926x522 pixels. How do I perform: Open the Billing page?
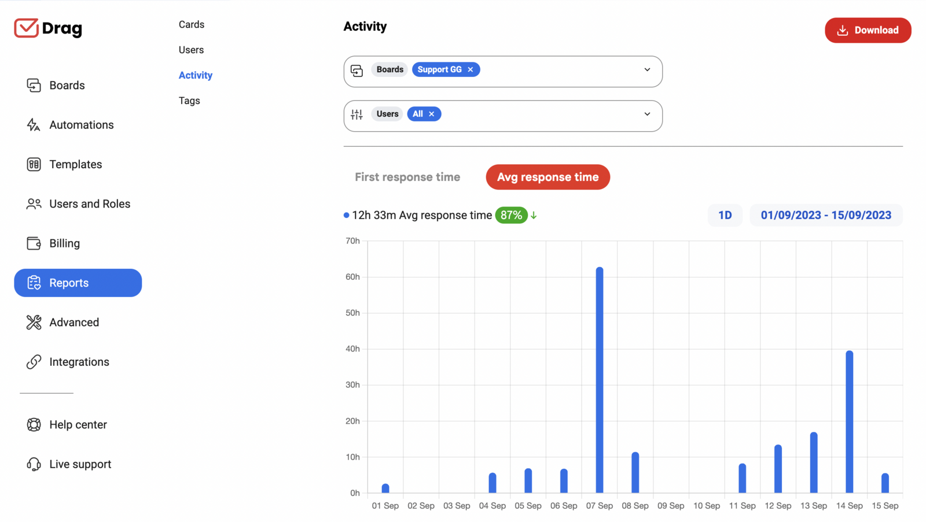(x=78, y=243)
